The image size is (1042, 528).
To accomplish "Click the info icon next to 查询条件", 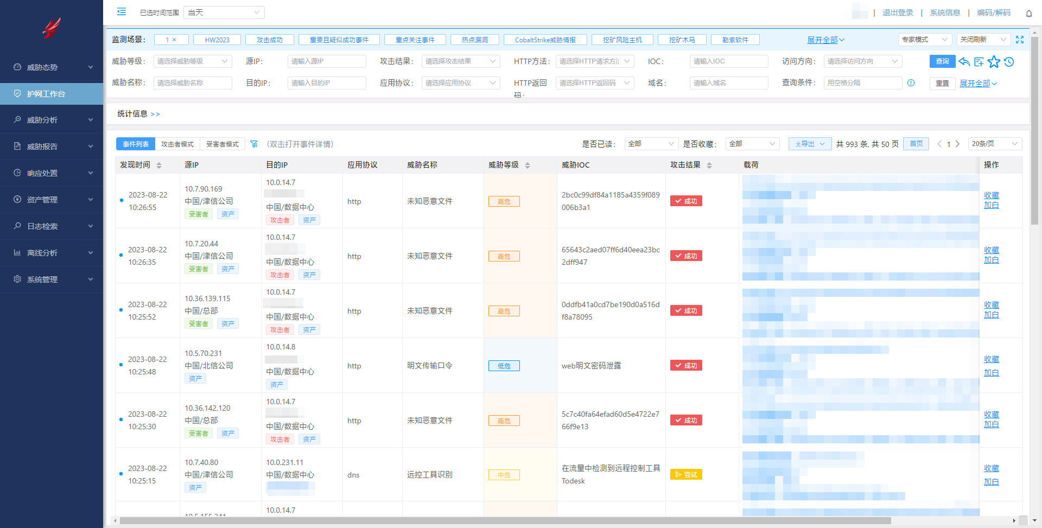I will click(x=911, y=83).
